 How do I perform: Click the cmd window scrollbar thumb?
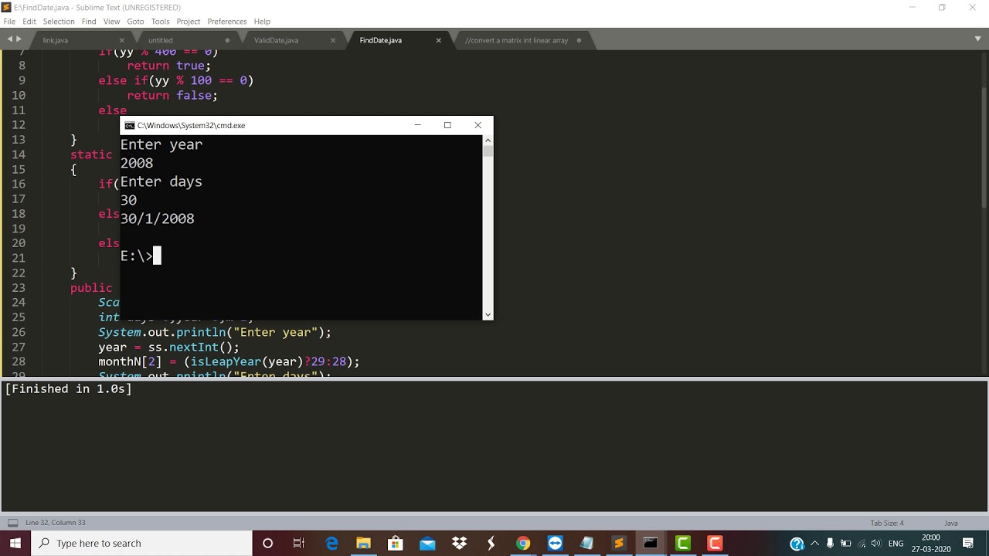click(x=488, y=151)
